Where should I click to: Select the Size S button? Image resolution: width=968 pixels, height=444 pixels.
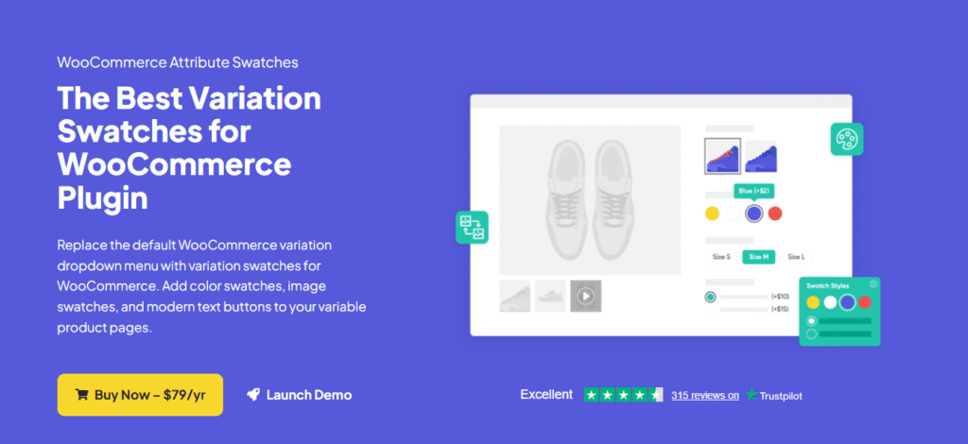click(x=721, y=257)
